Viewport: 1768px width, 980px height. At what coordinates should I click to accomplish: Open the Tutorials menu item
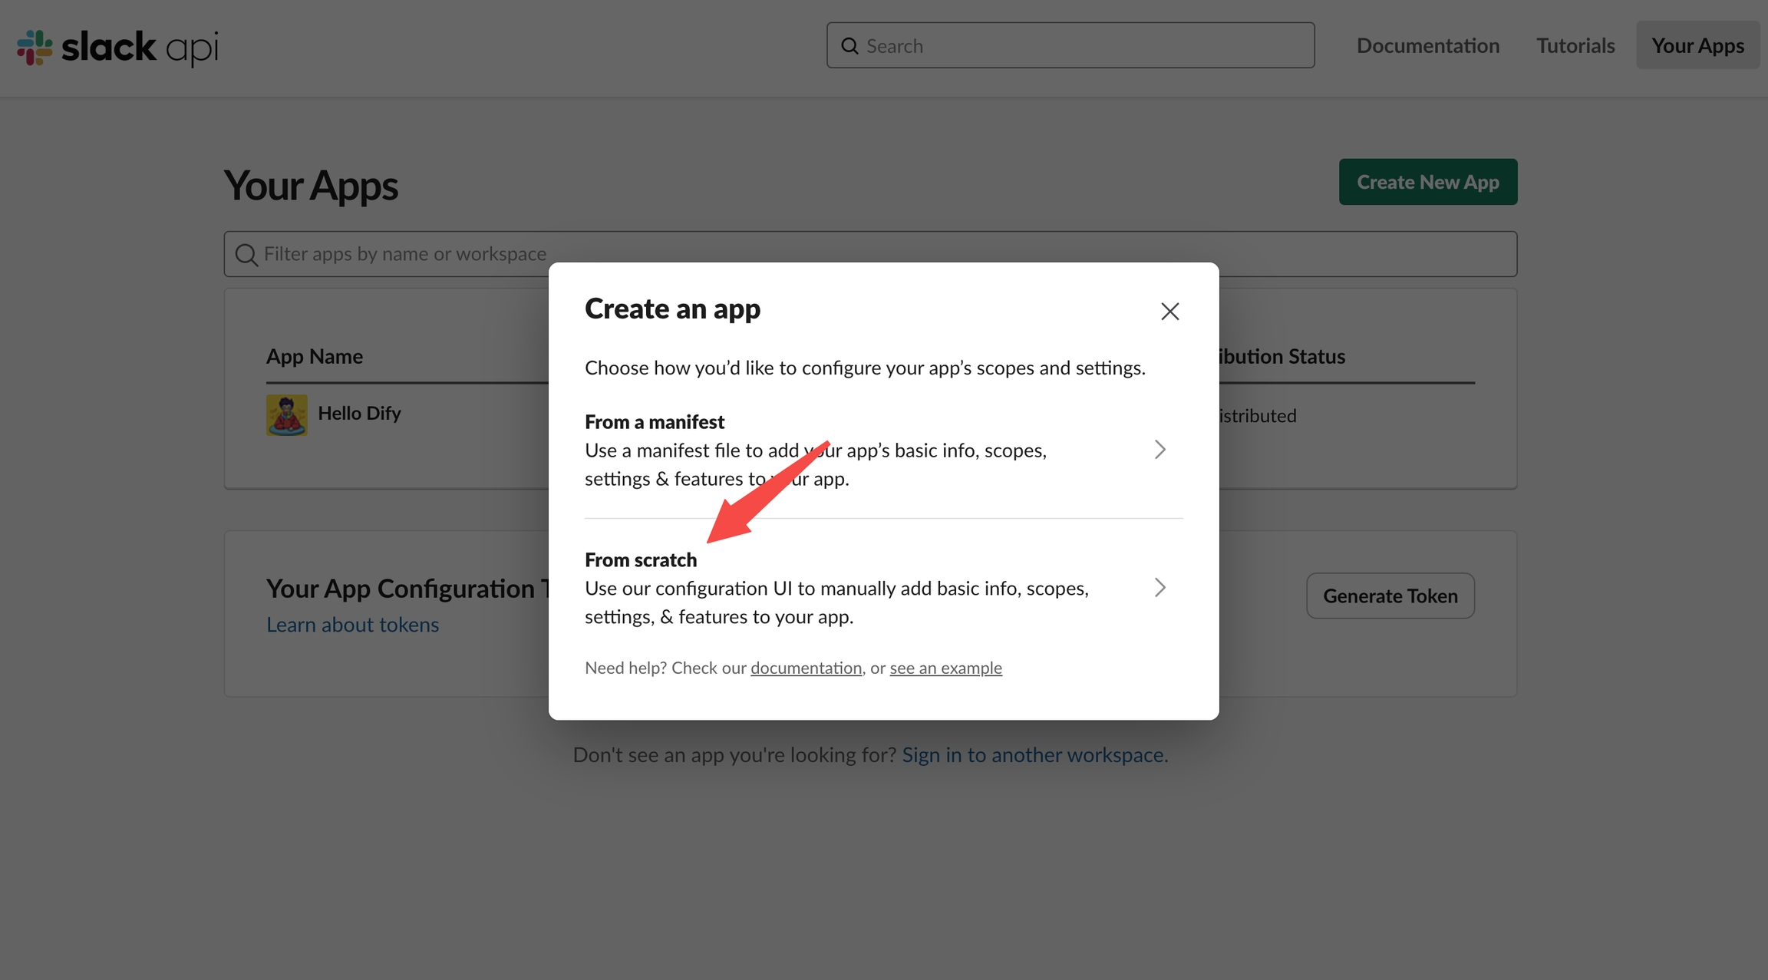click(1575, 46)
